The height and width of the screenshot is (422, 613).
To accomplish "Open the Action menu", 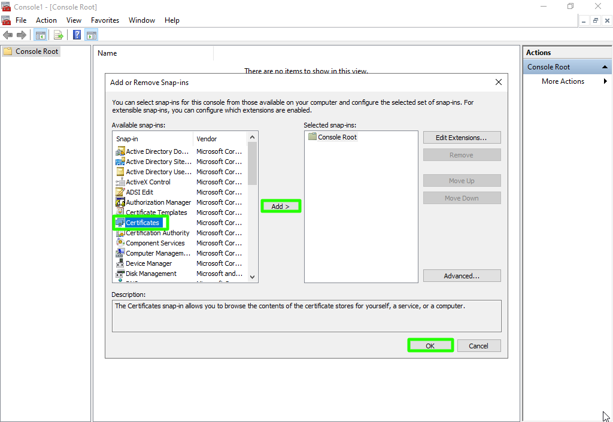I will [46, 20].
